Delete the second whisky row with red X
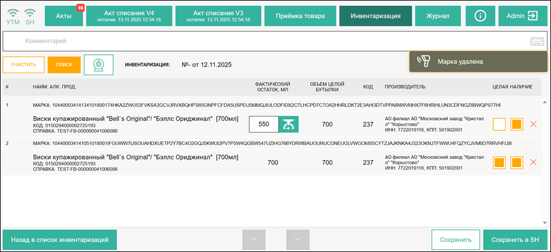 tap(534, 163)
